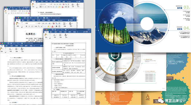Image resolution: width=191 pixels, height=105 pixels.
Task: Click the print icon in 私募简史 window title bar
Action: click(x=38, y=18)
